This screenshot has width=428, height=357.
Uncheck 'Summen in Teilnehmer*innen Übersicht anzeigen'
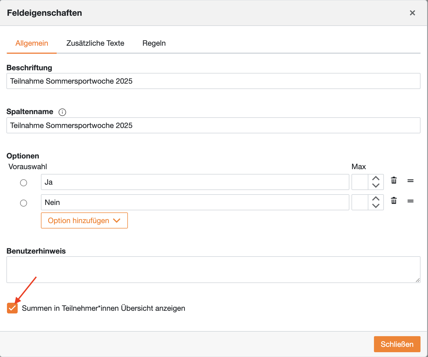tap(12, 308)
